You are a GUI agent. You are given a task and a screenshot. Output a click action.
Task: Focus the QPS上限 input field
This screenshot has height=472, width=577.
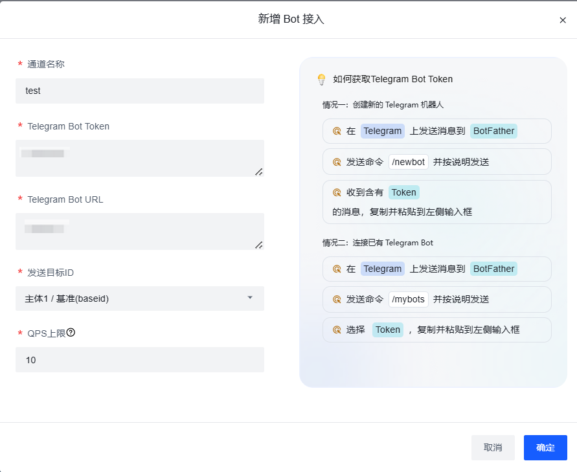(x=139, y=360)
